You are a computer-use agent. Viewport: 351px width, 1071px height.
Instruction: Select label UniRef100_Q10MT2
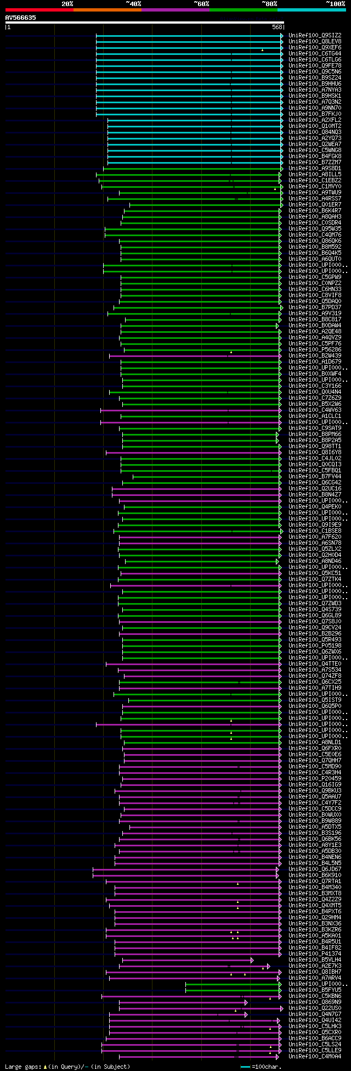315,126
